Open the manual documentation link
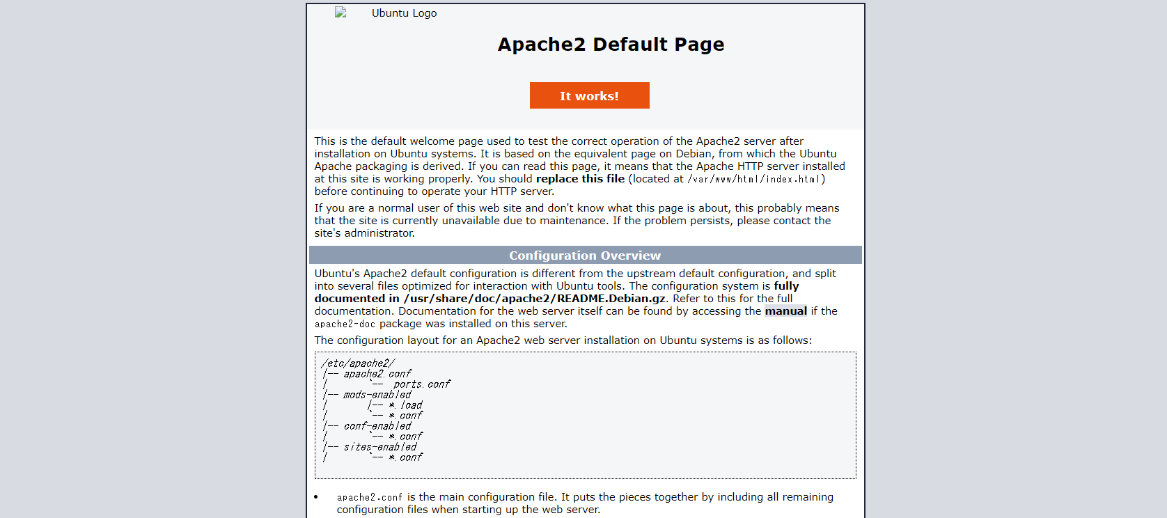The height and width of the screenshot is (518, 1167). [x=785, y=311]
